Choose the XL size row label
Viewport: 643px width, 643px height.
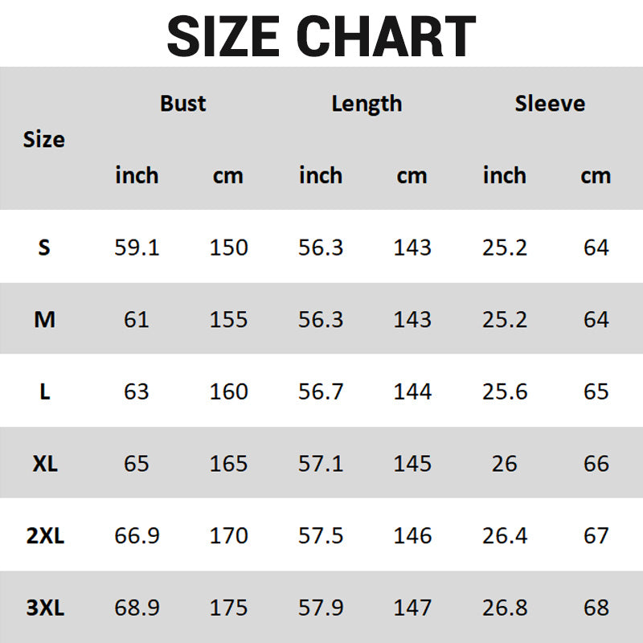[x=44, y=464]
